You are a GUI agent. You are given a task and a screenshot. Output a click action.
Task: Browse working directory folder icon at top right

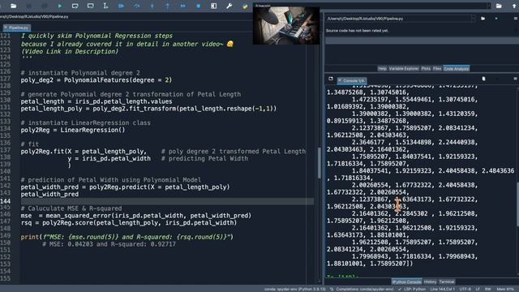(x=499, y=6)
